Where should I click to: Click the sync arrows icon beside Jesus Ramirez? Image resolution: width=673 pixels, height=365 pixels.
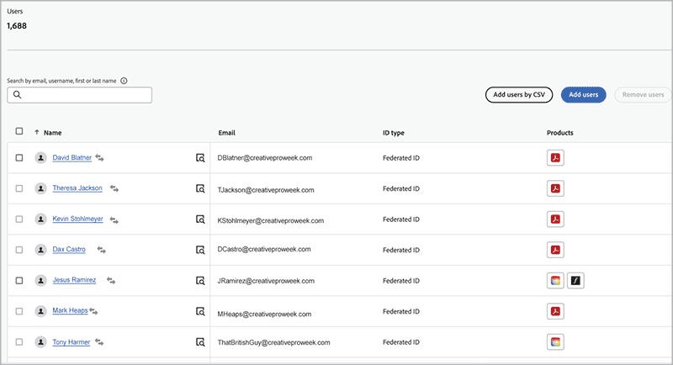click(111, 281)
